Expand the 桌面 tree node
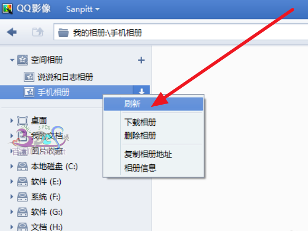Viewport: 308px width, 231px height. coord(12,121)
